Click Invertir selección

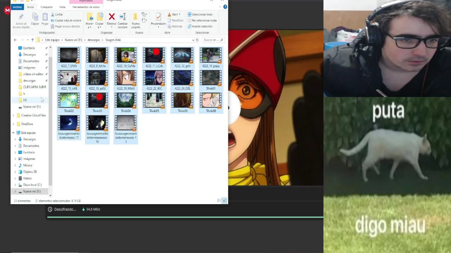[x=200, y=26]
